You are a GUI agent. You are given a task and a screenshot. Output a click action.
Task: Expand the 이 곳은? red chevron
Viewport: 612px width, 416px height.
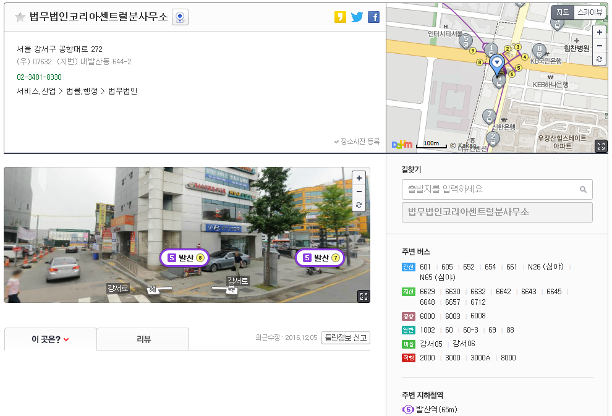66,339
